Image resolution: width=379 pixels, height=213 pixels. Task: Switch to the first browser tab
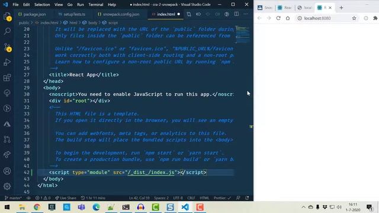[x=265, y=8]
